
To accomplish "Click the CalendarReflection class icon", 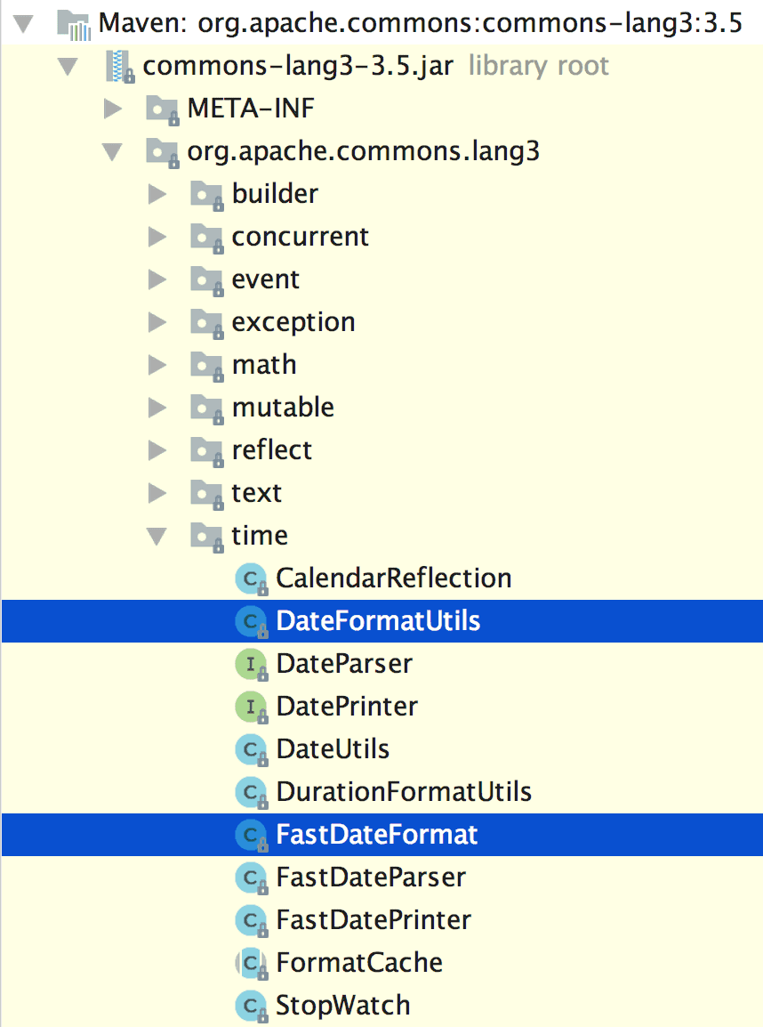I will (x=251, y=578).
